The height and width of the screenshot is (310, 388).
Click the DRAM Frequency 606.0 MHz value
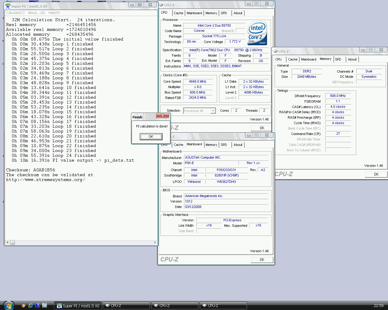click(x=338, y=96)
